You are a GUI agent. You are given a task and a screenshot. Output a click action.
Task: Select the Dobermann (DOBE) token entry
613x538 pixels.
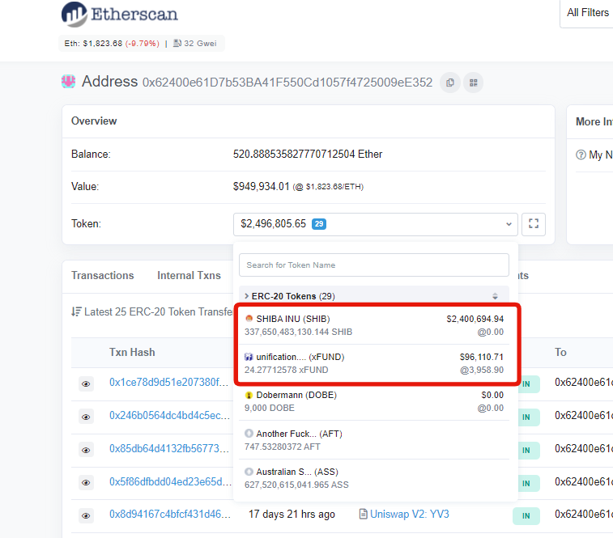374,401
